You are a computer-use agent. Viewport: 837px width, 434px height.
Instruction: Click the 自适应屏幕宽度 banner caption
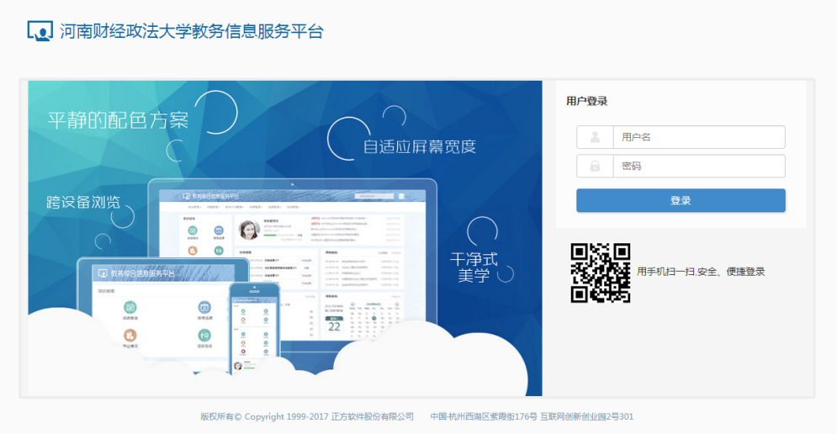pyautogui.click(x=420, y=146)
